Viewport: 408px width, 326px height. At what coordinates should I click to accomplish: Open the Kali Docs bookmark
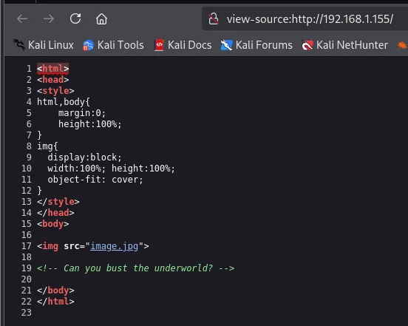[x=183, y=45]
